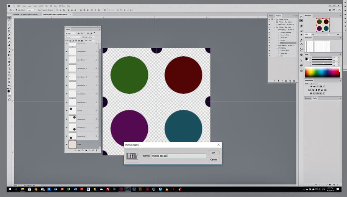This screenshot has width=347, height=197.
Task: Click the Navigator preview thumbnail
Action: click(323, 25)
